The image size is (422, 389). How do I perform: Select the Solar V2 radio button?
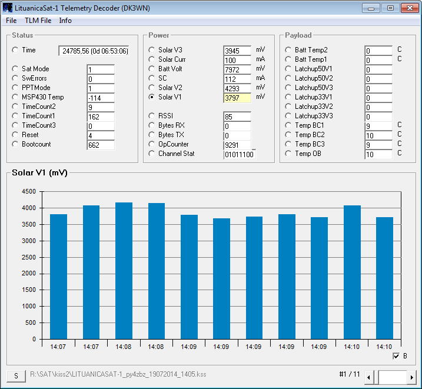tap(152, 88)
